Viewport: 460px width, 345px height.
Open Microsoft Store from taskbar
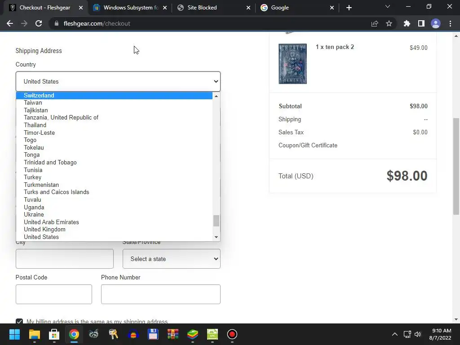coord(54,334)
